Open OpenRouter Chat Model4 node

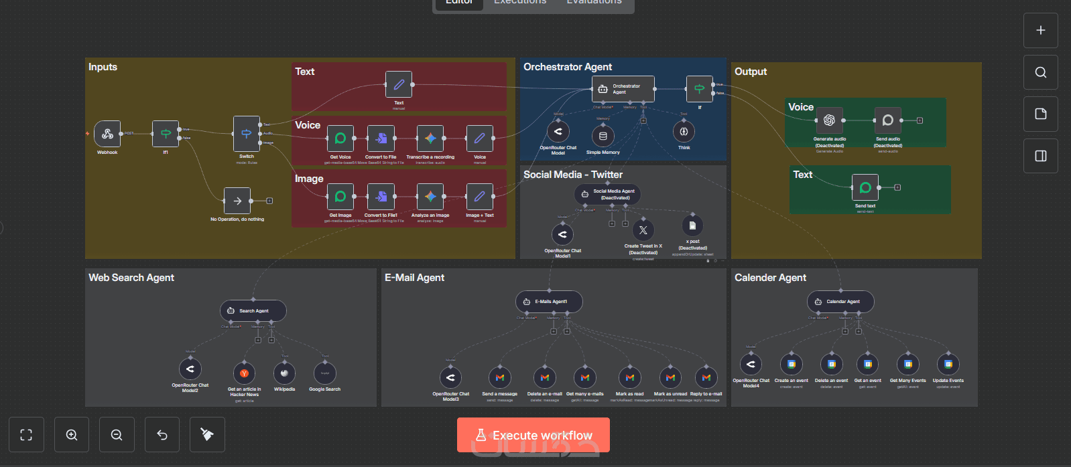[x=751, y=365]
